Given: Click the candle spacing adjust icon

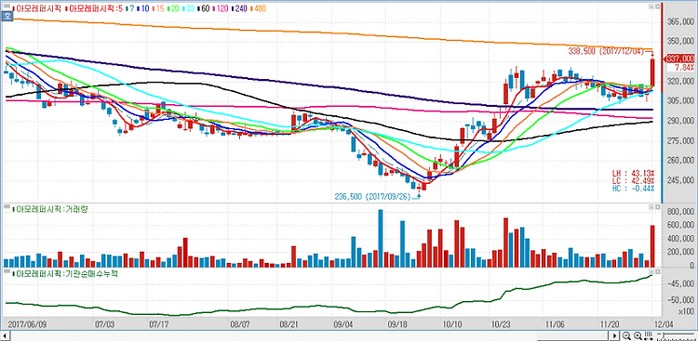Looking at the screenshot, I should (x=649, y=335).
